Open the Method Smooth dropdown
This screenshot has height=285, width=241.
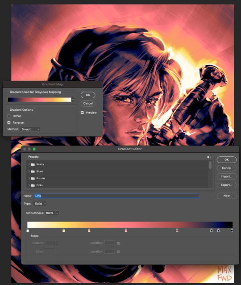pyautogui.click(x=30, y=129)
